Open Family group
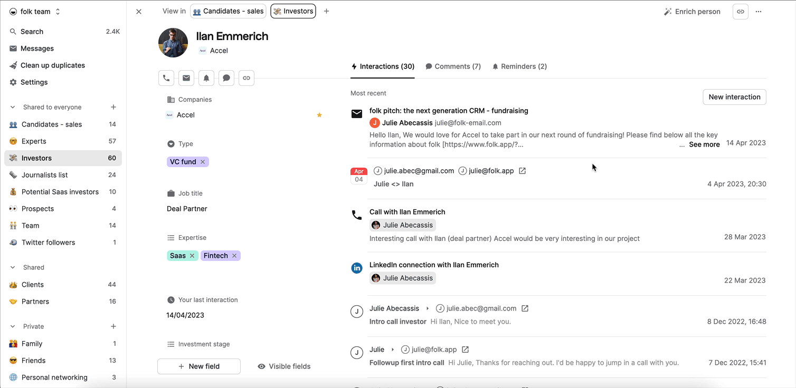The height and width of the screenshot is (388, 796). 63,344
